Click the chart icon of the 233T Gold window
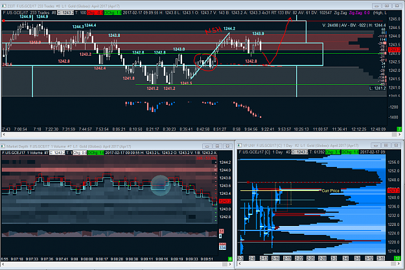The height and width of the screenshot is (270, 405). click(4, 6)
